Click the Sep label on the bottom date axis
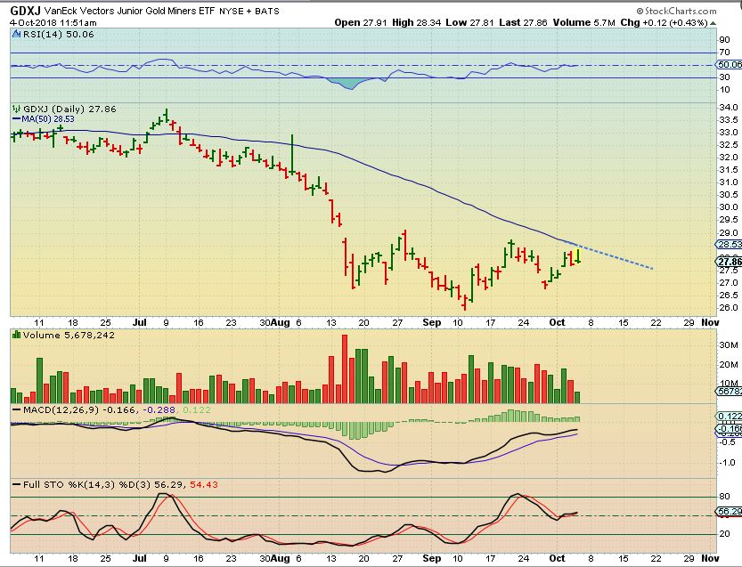This screenshot has height=567, width=742. click(x=431, y=558)
